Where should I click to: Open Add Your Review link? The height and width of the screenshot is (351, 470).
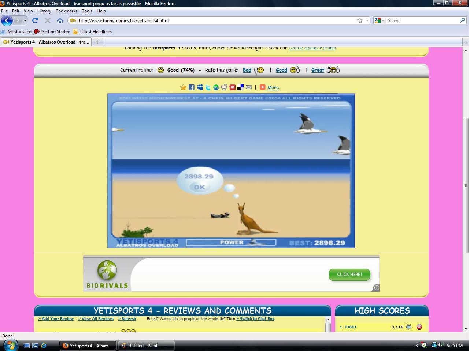pyautogui.click(x=56, y=318)
